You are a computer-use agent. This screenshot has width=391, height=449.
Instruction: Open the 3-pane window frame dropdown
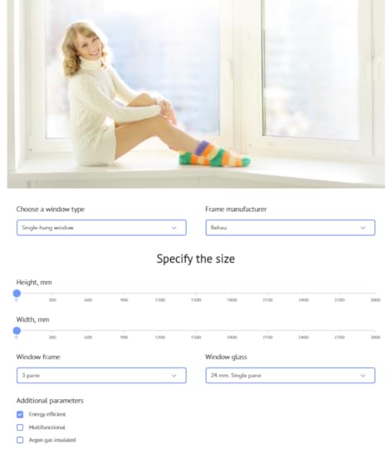(x=101, y=375)
